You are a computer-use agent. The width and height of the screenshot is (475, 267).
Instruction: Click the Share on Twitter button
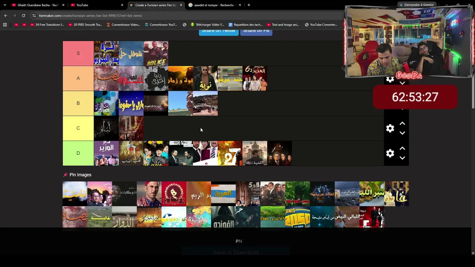219,31
